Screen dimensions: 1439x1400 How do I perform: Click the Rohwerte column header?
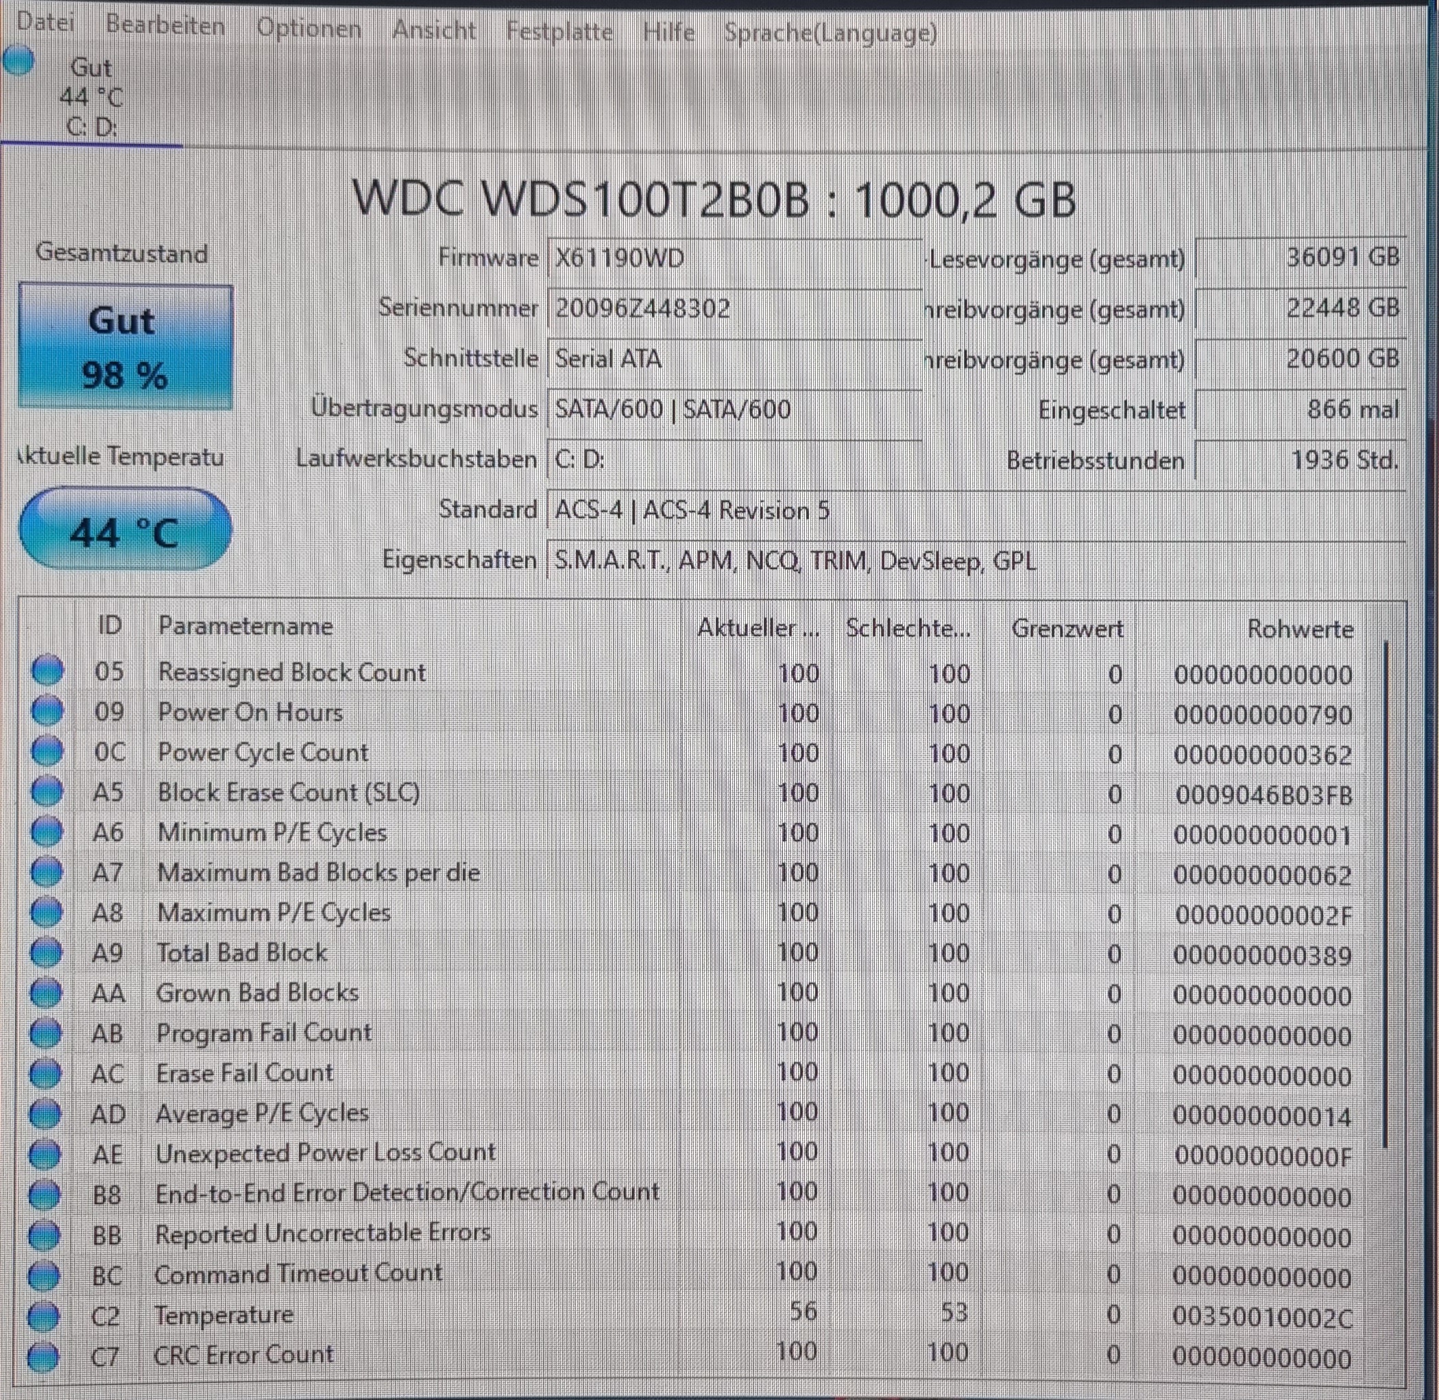(1299, 629)
